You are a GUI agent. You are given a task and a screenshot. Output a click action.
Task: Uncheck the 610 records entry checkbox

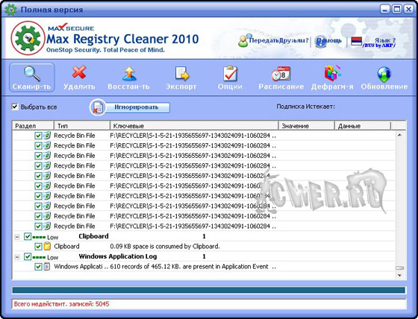38,267
